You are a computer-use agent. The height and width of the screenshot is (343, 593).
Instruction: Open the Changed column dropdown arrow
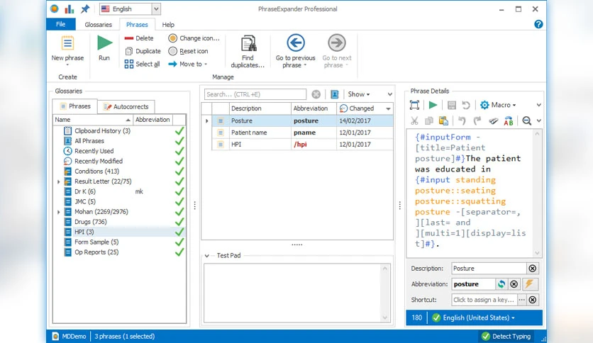[388, 109]
